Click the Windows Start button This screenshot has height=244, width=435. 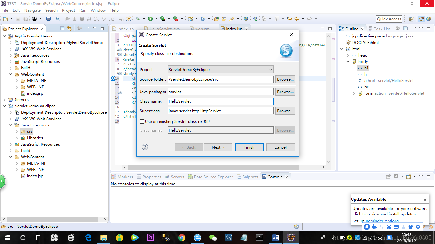point(7,237)
